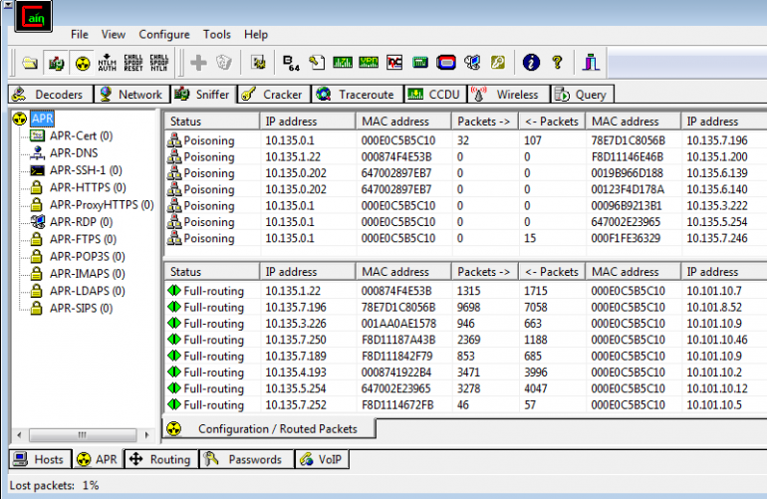Select APR-SIPS (0) in the tree
Image resolution: width=767 pixels, height=499 pixels.
81,308
